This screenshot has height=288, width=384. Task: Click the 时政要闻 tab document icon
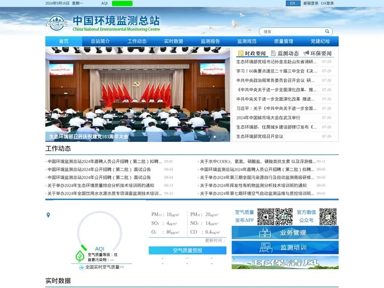tap(241, 53)
